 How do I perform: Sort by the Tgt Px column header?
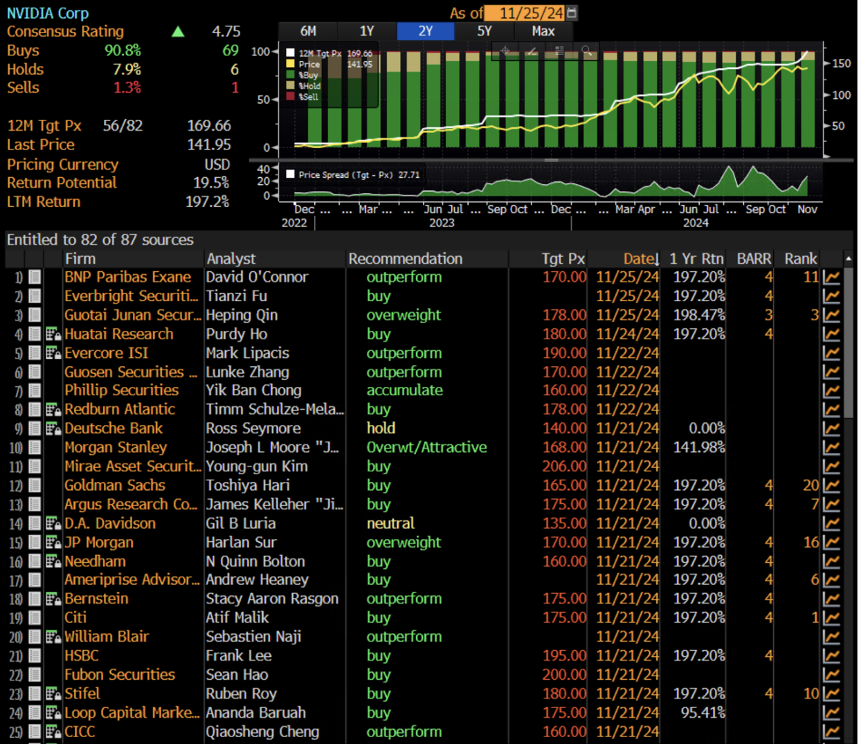coord(563,259)
